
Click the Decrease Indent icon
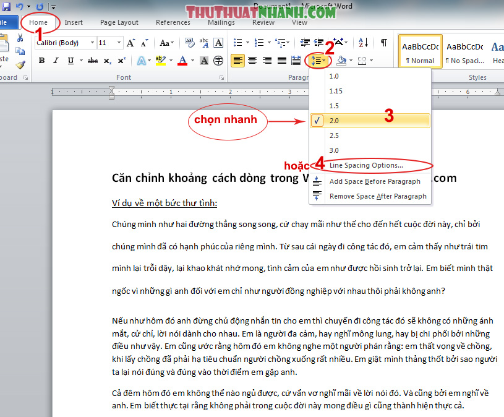305,43
